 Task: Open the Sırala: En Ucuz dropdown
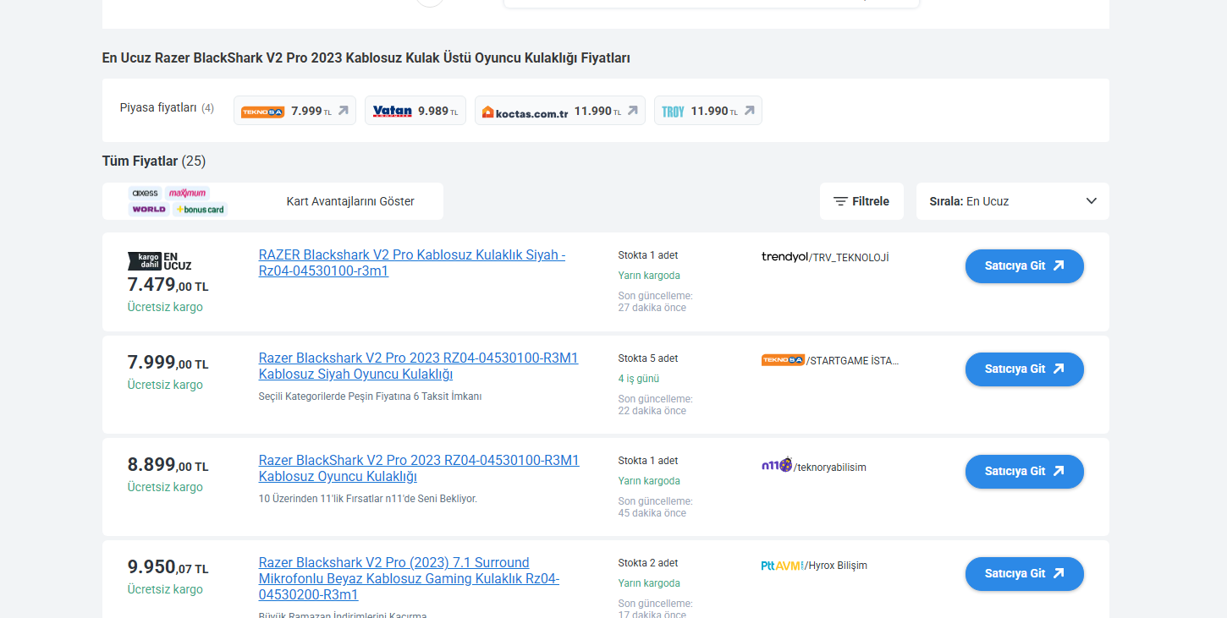pyautogui.click(x=1011, y=201)
